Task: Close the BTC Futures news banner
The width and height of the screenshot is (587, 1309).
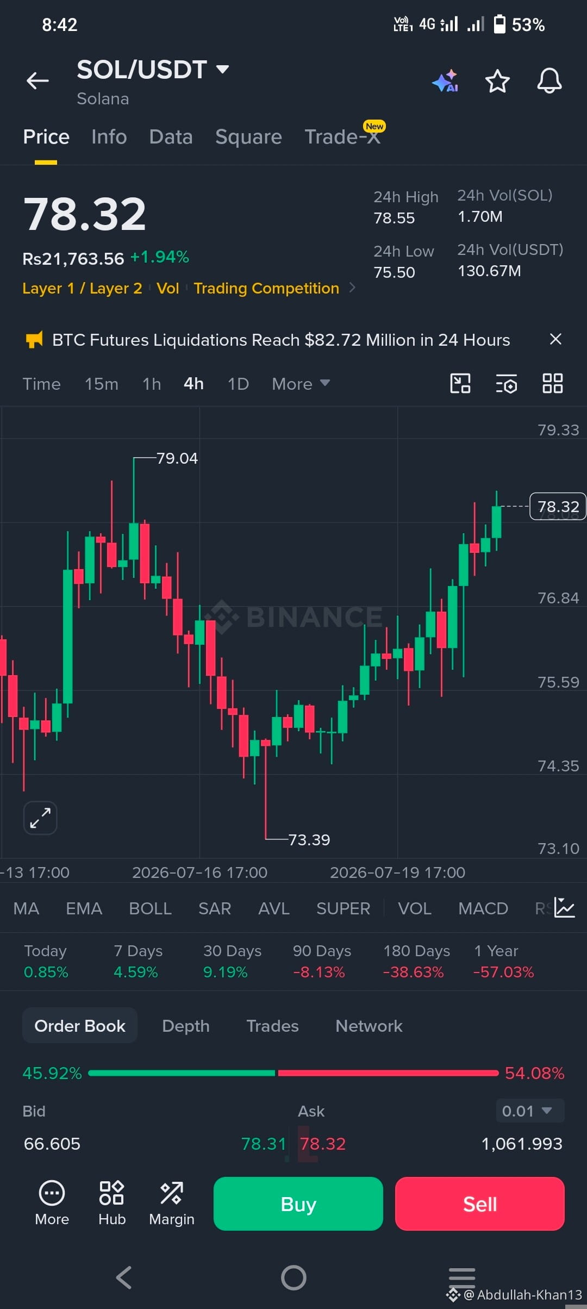Action: tap(555, 339)
